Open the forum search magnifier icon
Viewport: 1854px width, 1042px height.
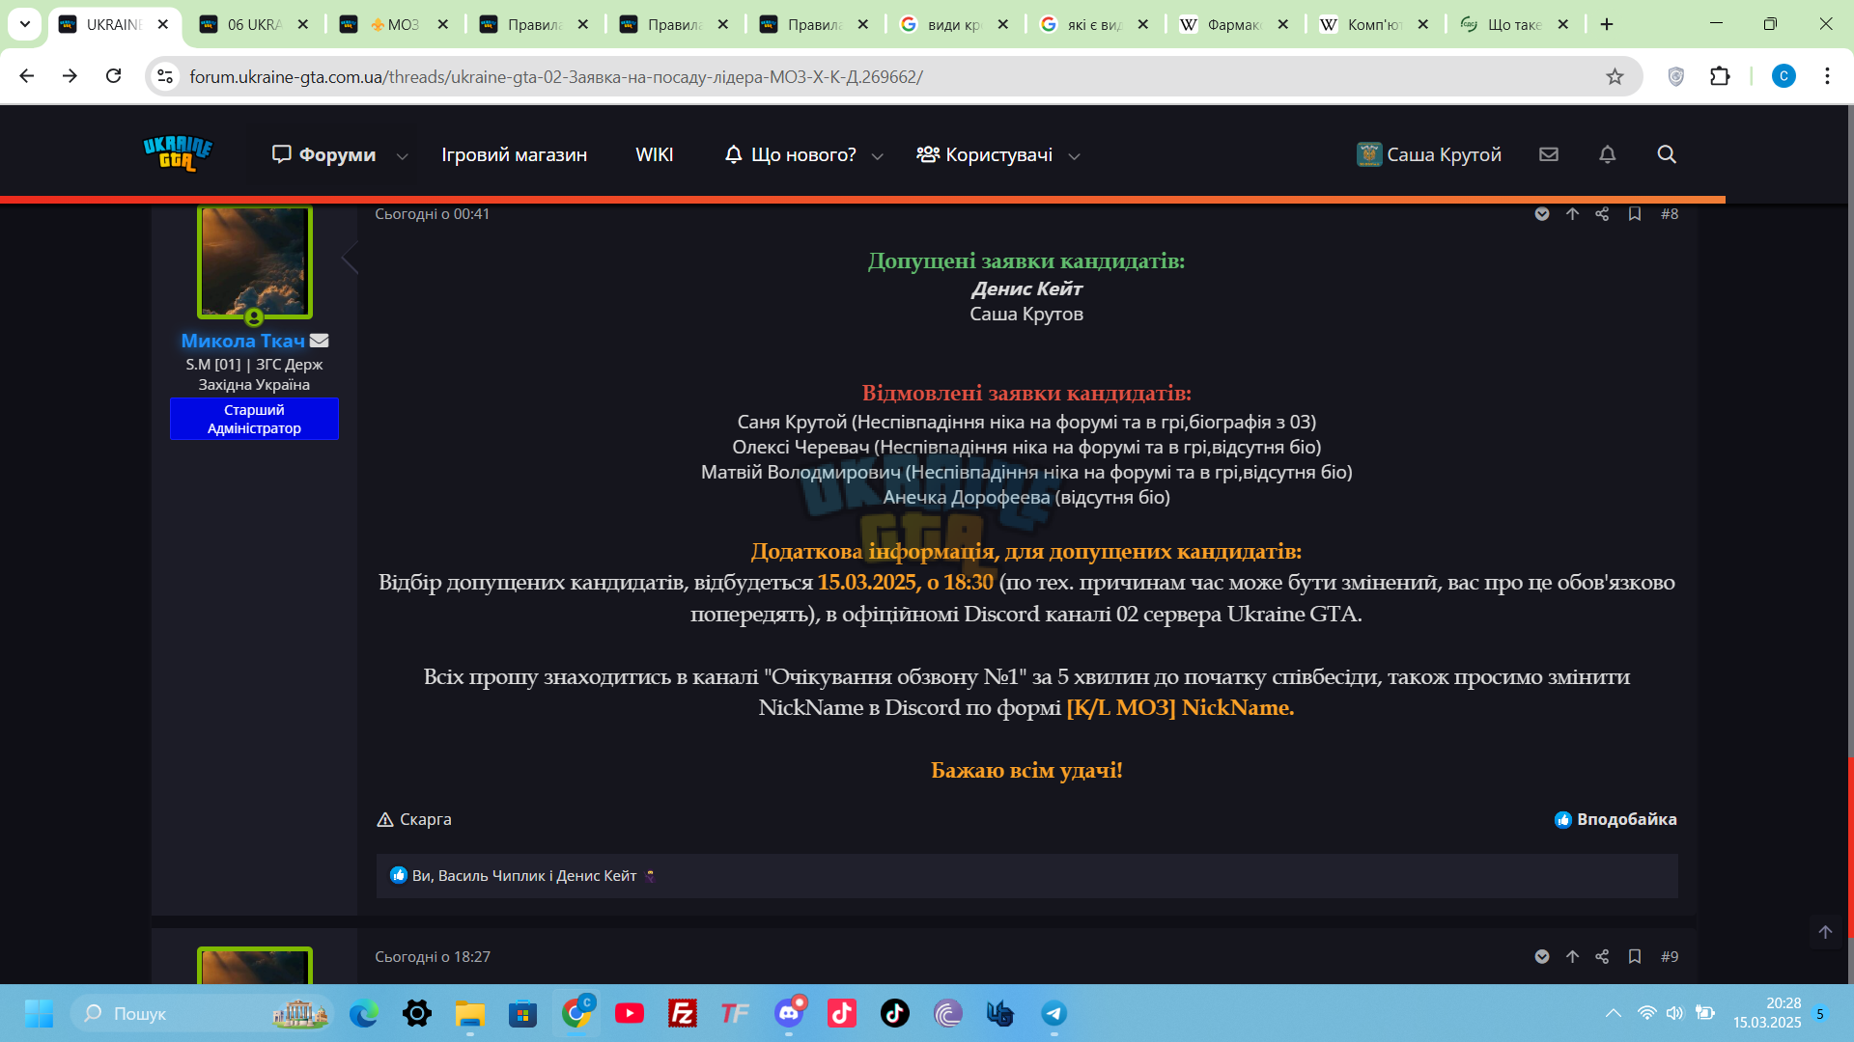tap(1667, 154)
